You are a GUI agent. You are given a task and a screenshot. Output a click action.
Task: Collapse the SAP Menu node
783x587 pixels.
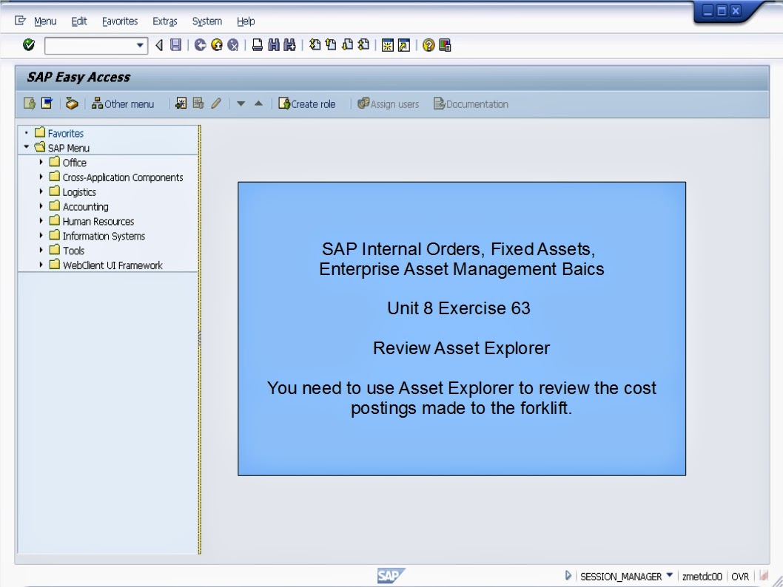point(27,147)
